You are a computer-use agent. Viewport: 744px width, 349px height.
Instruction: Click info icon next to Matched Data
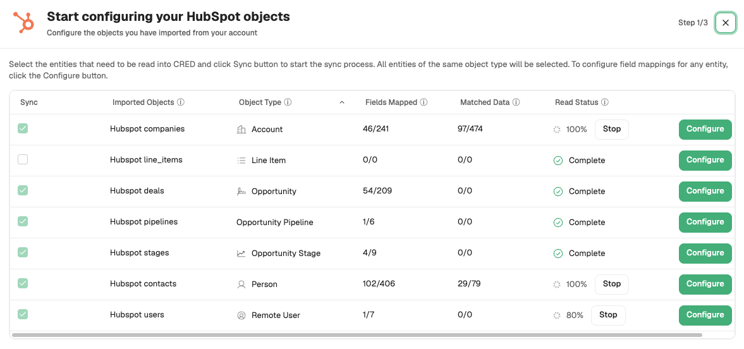point(516,102)
